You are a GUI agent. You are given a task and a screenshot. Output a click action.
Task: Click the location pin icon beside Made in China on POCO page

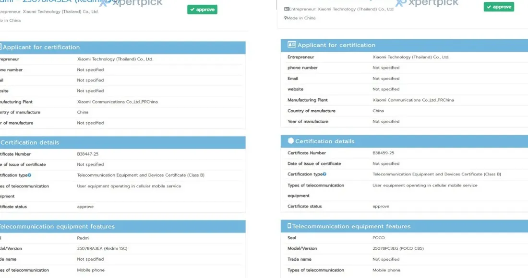pyautogui.click(x=286, y=18)
